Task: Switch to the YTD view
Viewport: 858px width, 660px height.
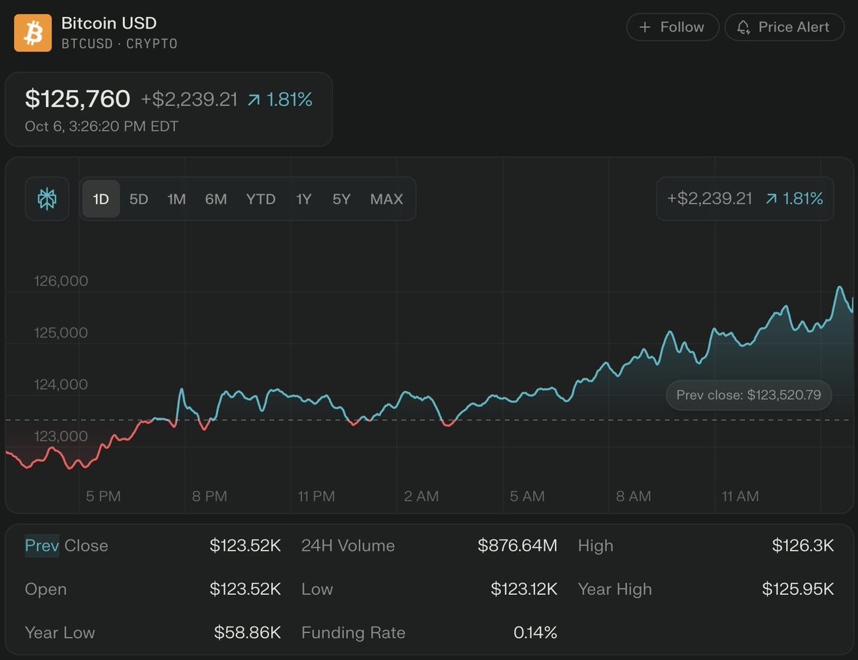Action: click(x=261, y=199)
